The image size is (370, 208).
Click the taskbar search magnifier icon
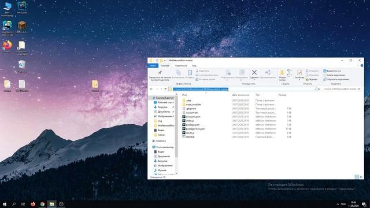click(14, 204)
